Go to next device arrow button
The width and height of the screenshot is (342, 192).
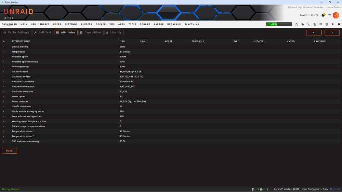(332, 32)
